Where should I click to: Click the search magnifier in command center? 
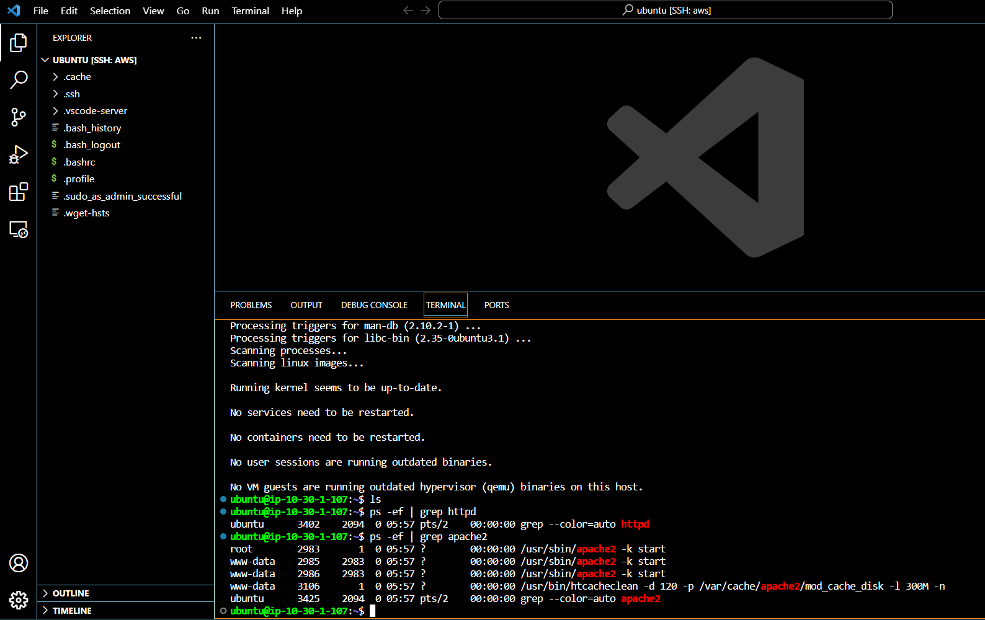(628, 10)
